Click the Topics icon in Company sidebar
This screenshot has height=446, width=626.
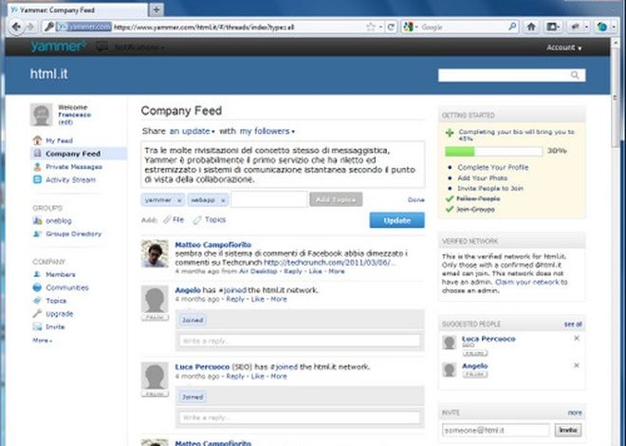[x=37, y=300]
